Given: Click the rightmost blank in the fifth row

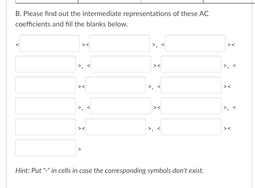Looking at the screenshot, I should click(x=191, y=127).
